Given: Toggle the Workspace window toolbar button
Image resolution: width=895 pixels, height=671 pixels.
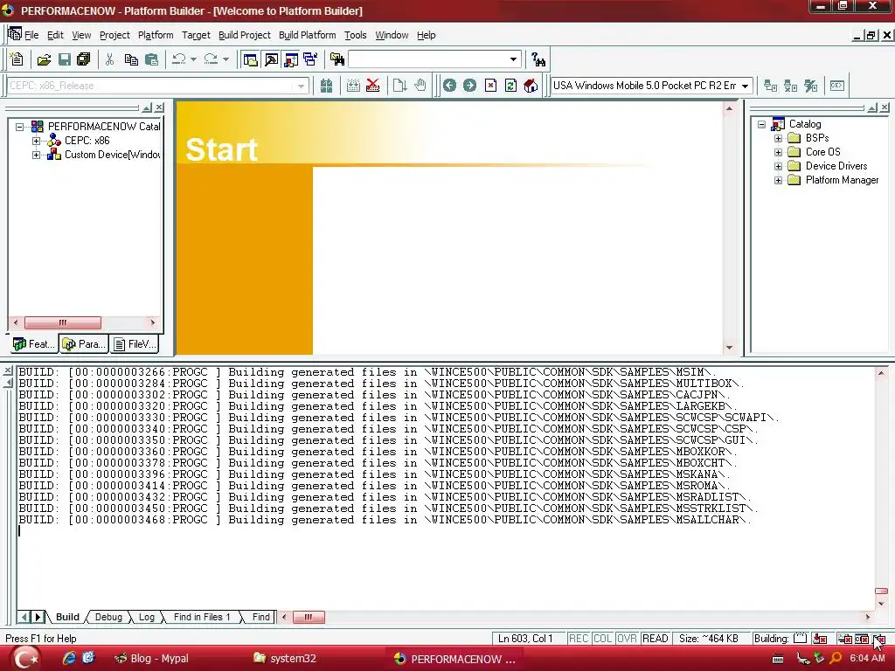Looking at the screenshot, I should (x=250, y=59).
